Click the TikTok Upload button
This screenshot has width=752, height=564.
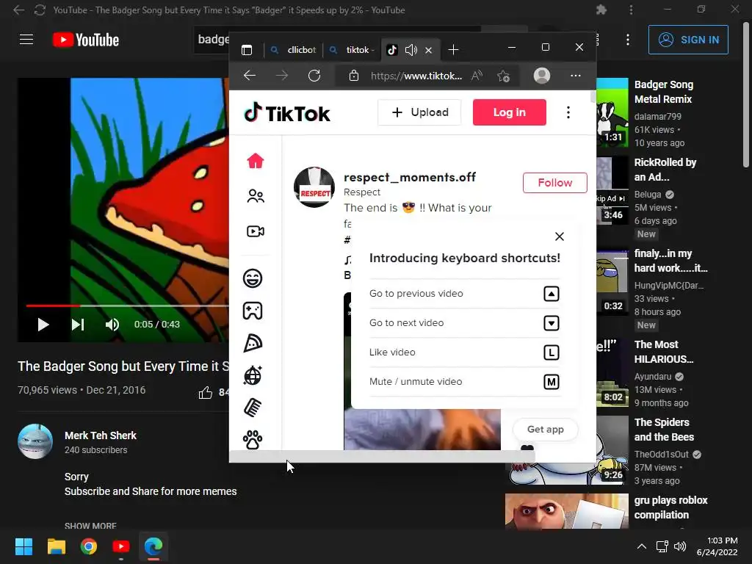419,112
